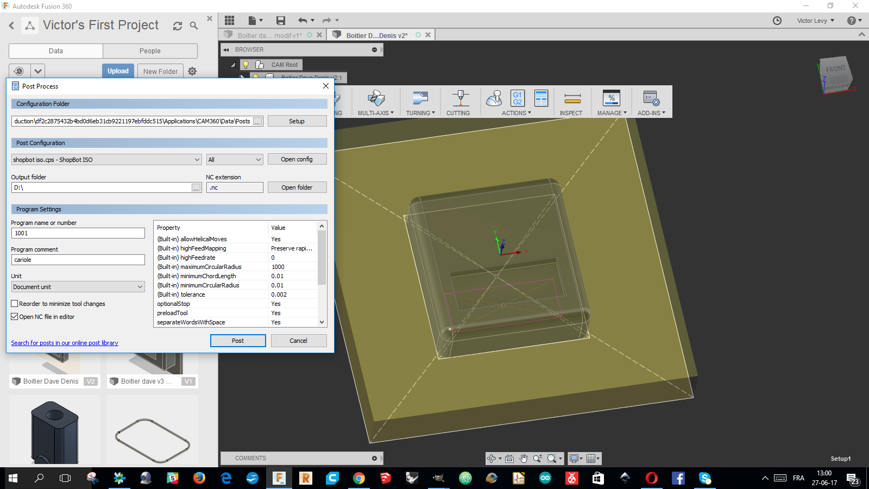Open the Manage tool library icon
The width and height of the screenshot is (869, 489).
point(612,99)
